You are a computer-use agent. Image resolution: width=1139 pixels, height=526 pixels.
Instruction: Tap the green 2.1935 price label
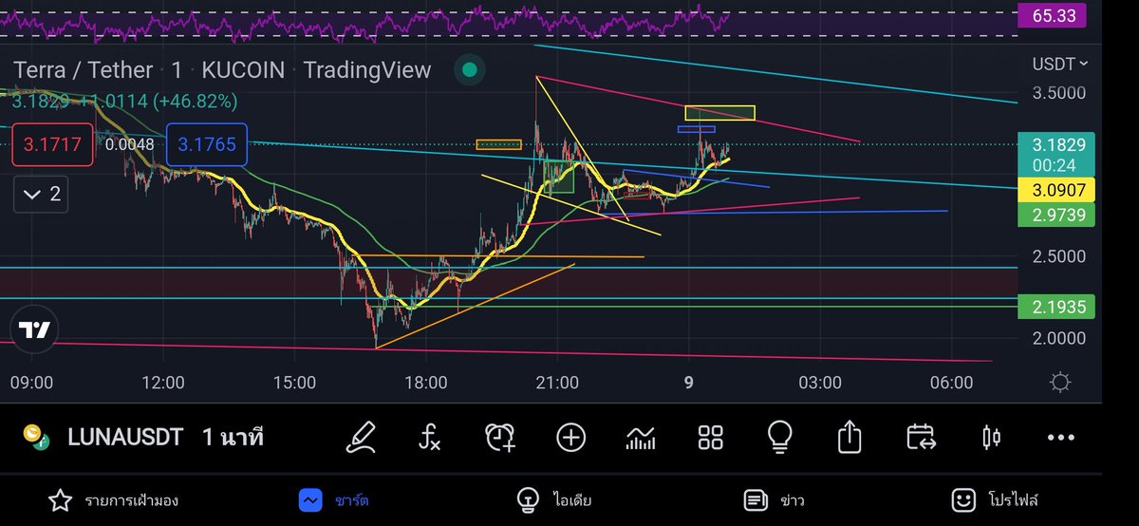pyautogui.click(x=1057, y=306)
